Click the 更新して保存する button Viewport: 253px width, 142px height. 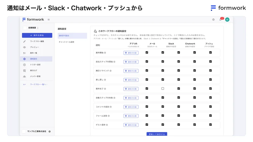coord(157,134)
